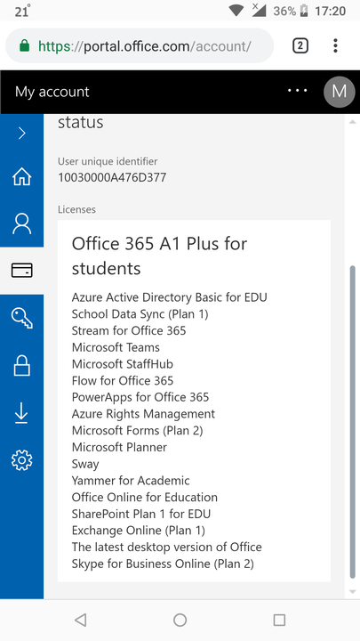Tap the 21° temperature in status bar
Viewport: 360px width, 641px height.
click(22, 11)
